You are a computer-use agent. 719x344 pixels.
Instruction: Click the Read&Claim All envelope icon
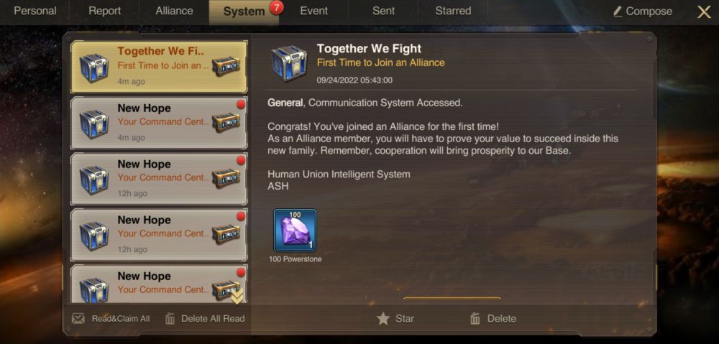pos(78,318)
